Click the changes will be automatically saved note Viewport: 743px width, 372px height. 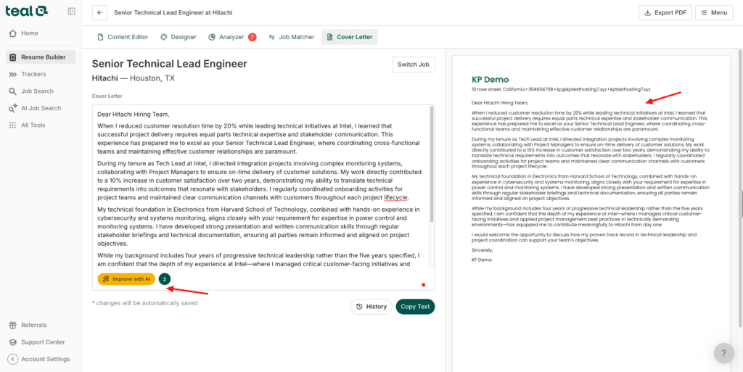pos(145,303)
